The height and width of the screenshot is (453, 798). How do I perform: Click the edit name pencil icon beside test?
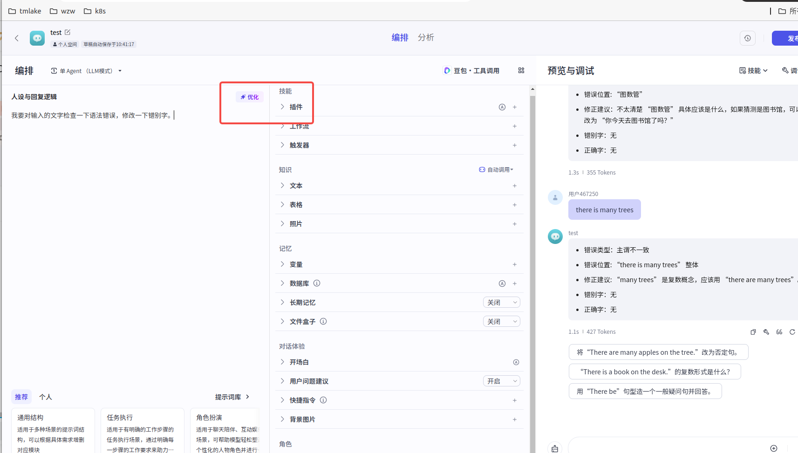68,32
